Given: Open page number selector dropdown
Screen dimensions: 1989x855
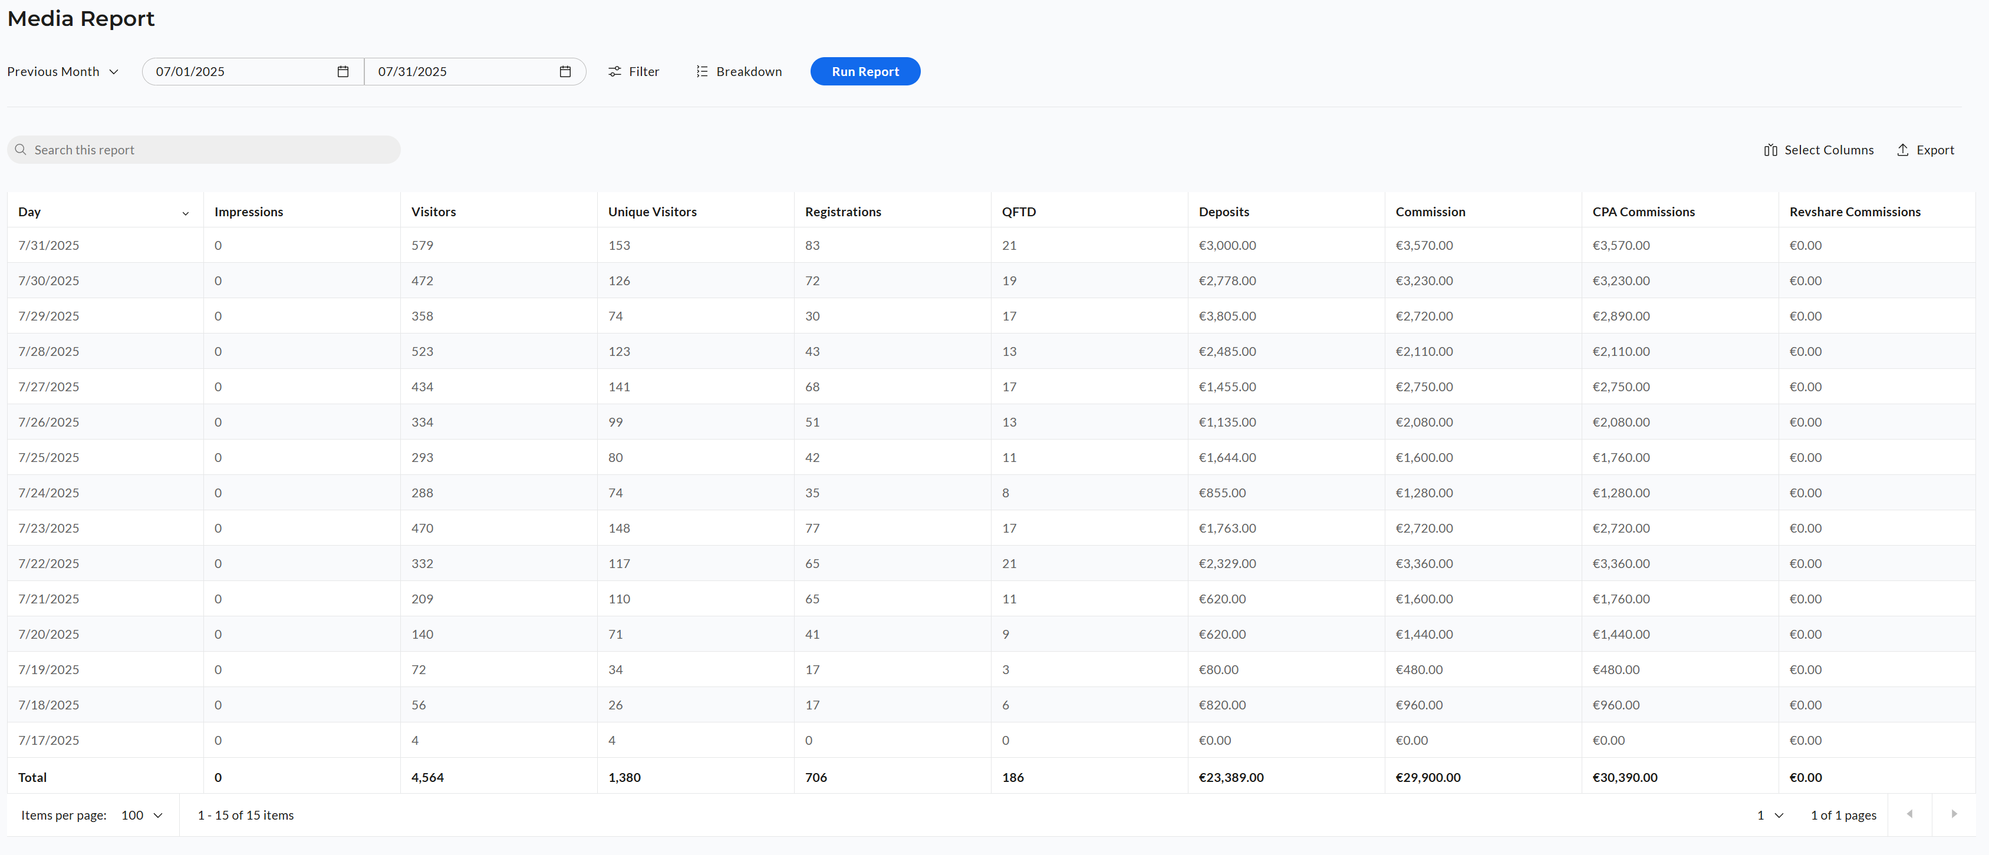Looking at the screenshot, I should click(x=1770, y=815).
